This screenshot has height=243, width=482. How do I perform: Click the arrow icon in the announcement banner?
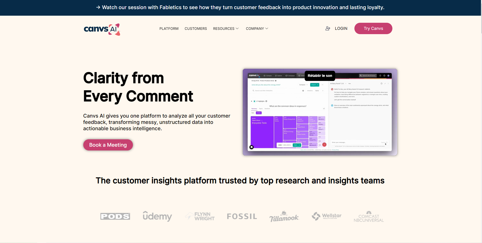pos(98,8)
